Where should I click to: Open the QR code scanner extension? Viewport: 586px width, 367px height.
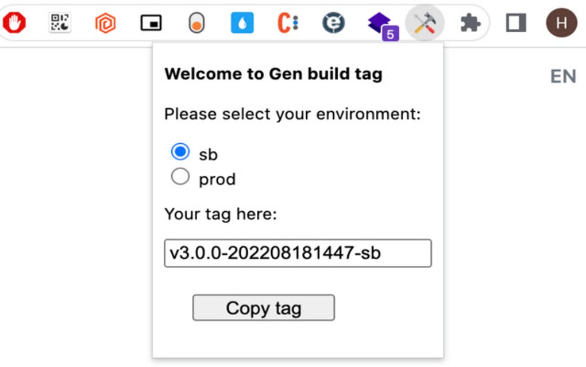point(60,21)
